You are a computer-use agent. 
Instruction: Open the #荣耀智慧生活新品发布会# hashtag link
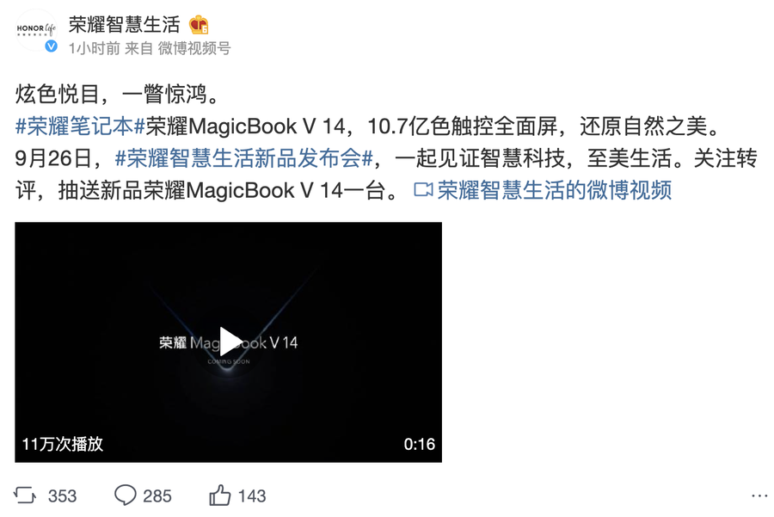(x=244, y=158)
